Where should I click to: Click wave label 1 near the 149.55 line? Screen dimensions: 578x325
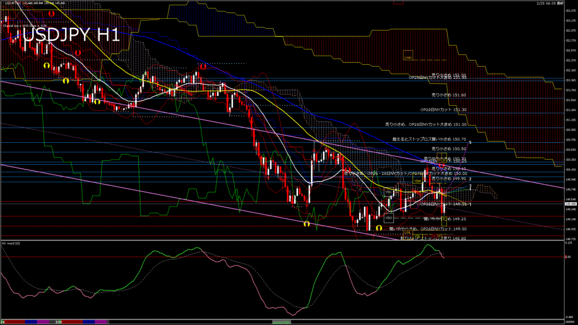[x=470, y=204]
